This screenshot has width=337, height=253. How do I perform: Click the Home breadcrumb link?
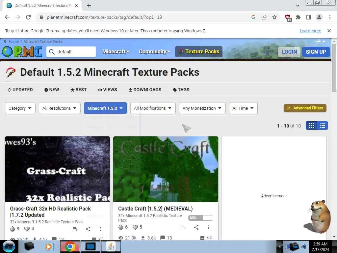(14, 42)
